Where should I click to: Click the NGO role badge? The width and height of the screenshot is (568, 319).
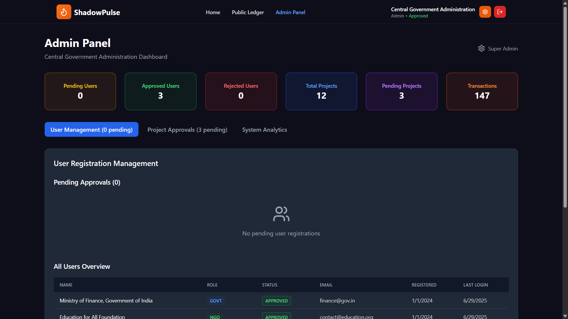(x=215, y=317)
